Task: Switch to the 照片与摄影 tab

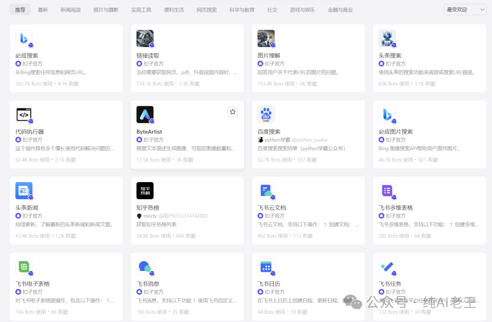Action: pos(106,10)
